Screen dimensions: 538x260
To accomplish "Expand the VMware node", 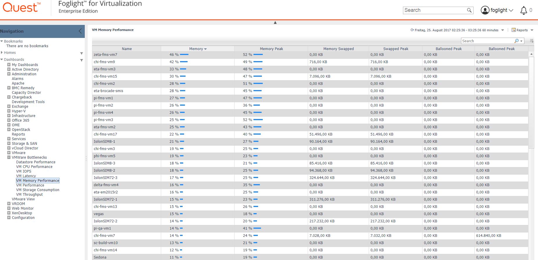I will [9, 153].
